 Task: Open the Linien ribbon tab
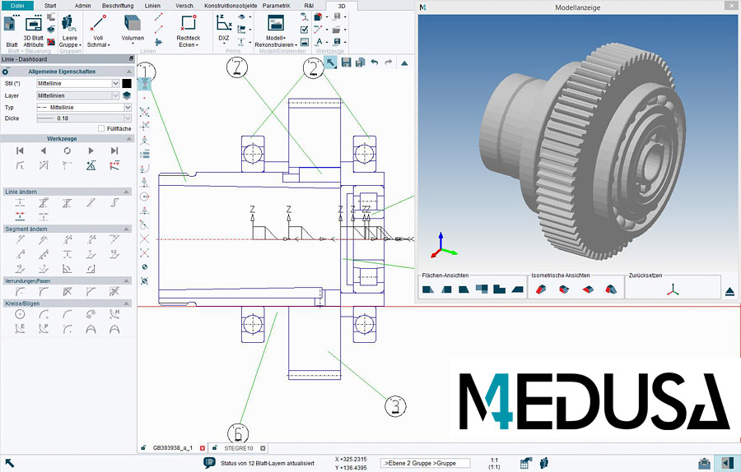(152, 6)
